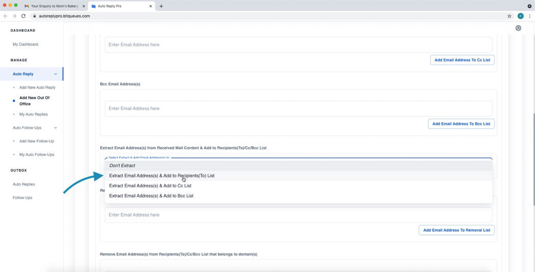Switch to Your Enquiry to Mom's Bakery tab
This screenshot has width=535, height=272.
pyautogui.click(x=55, y=6)
